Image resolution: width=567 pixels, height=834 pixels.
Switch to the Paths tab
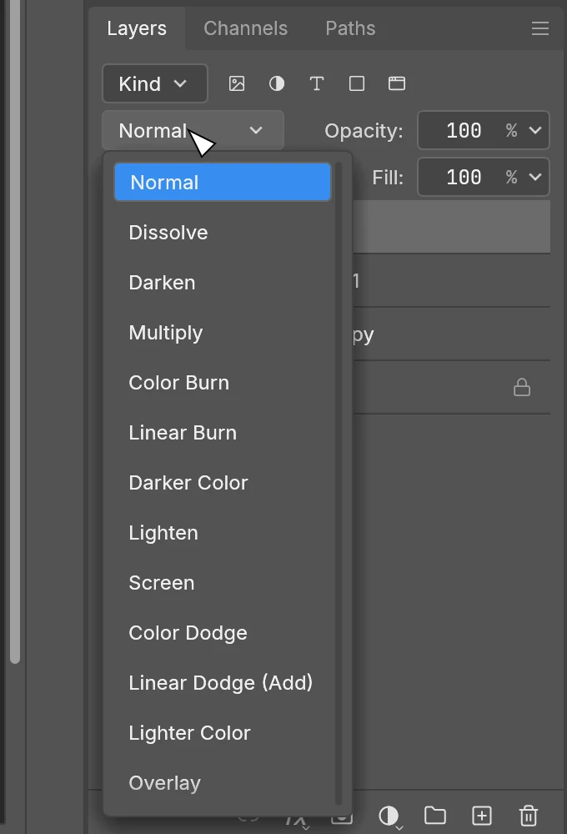point(350,28)
